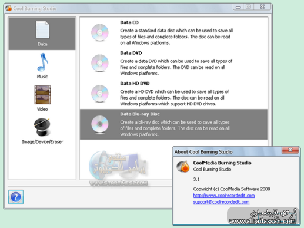Click the version number 3.1 text

196,179
